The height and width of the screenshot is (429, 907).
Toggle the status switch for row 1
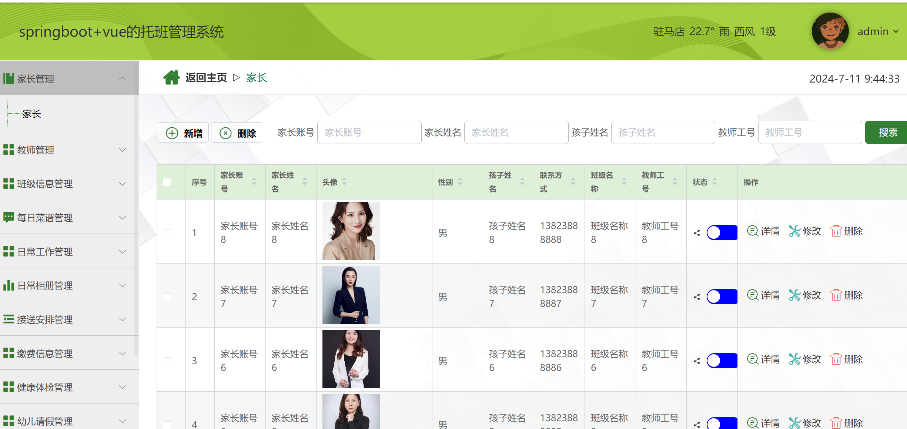pos(722,233)
